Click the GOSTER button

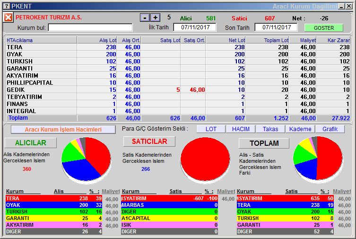click(x=323, y=28)
